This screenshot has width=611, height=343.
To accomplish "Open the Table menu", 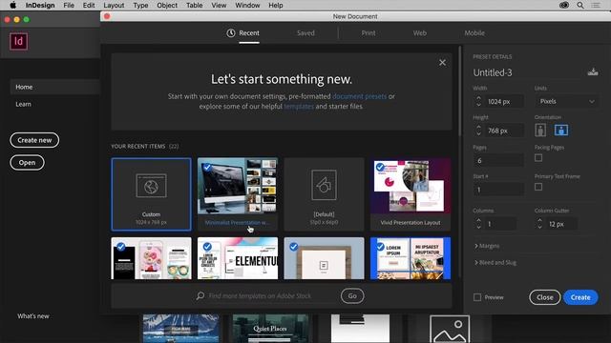I will pyautogui.click(x=194, y=5).
